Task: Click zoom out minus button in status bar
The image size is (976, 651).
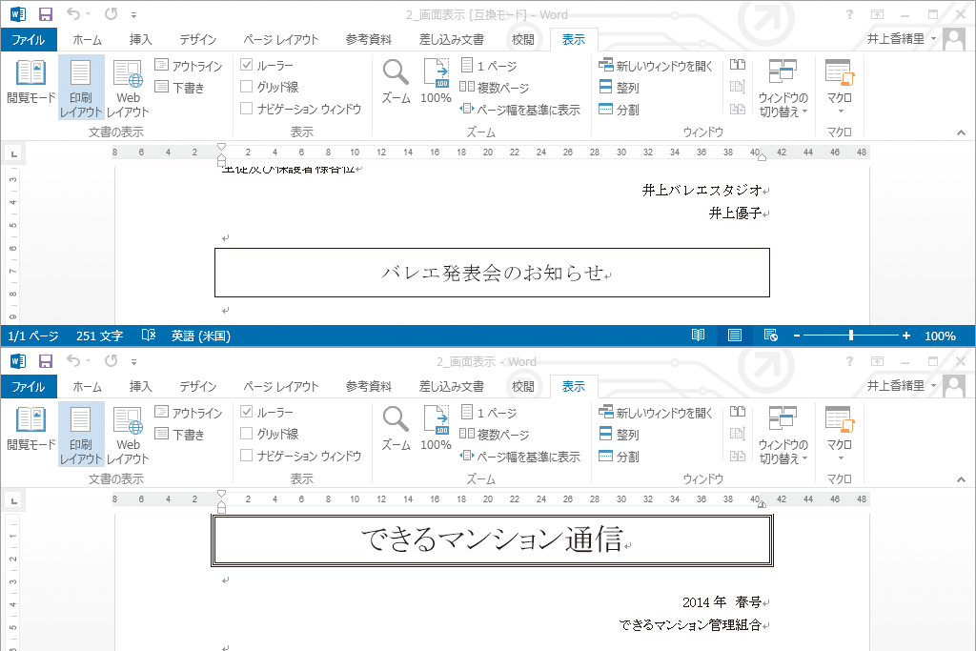Action: 796,336
